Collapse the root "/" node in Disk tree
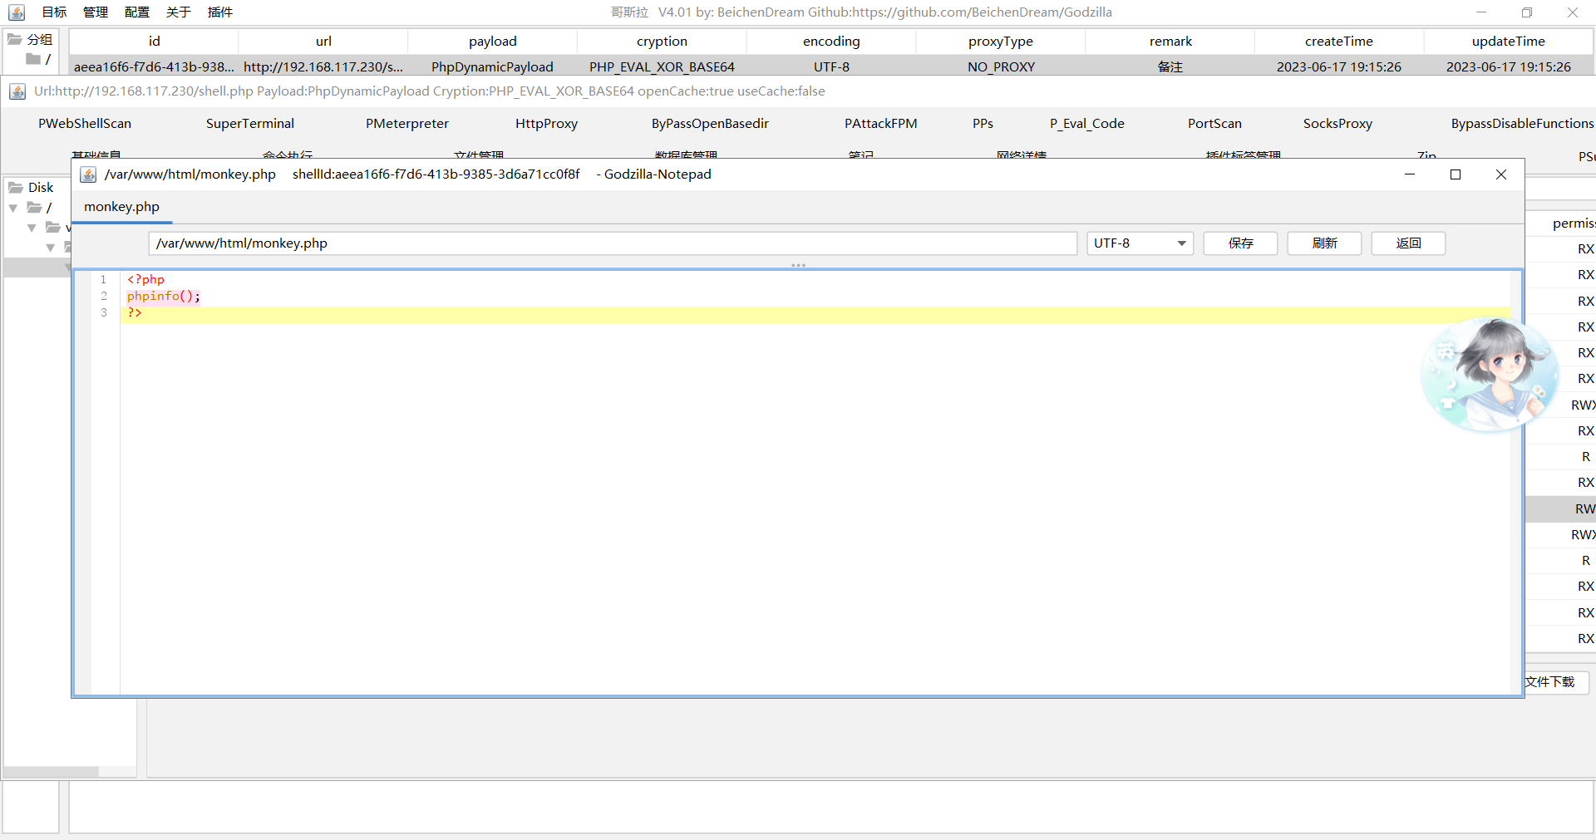1596x840 pixels. pos(13,208)
